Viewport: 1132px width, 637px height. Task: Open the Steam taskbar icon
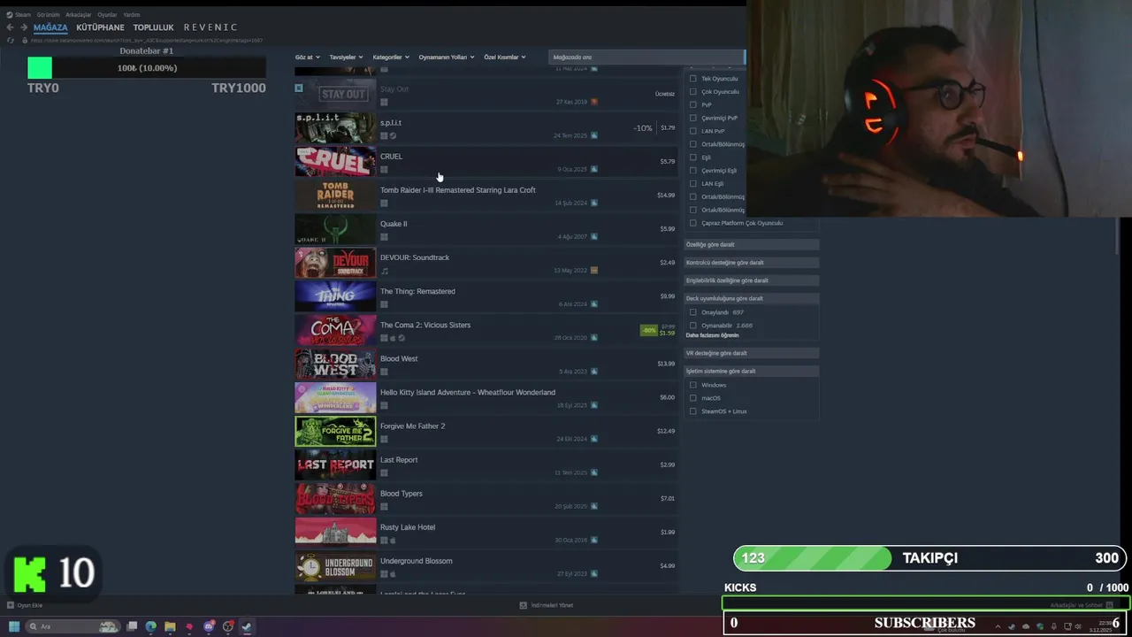click(x=247, y=626)
